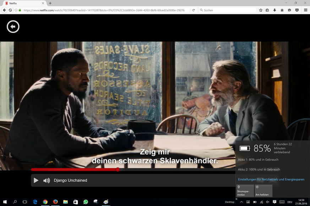Go to the home page icon

282,10
